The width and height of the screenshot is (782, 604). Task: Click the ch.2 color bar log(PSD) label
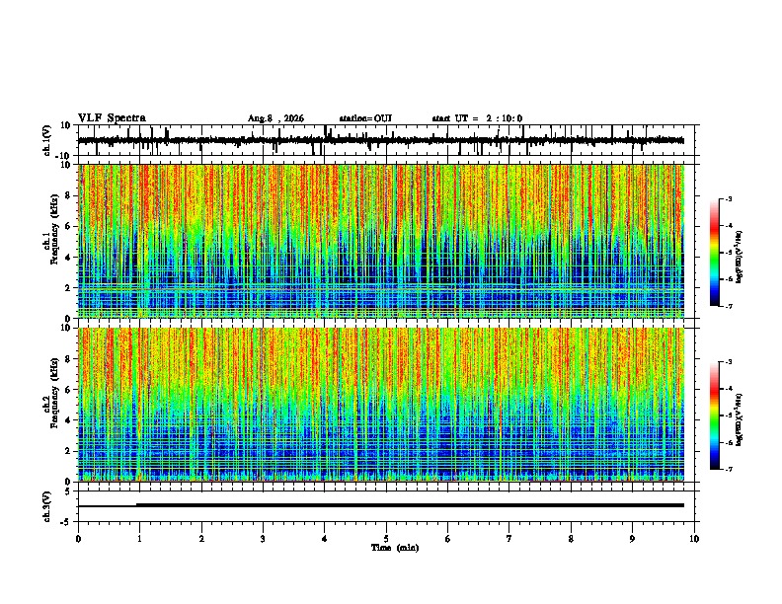click(x=740, y=419)
